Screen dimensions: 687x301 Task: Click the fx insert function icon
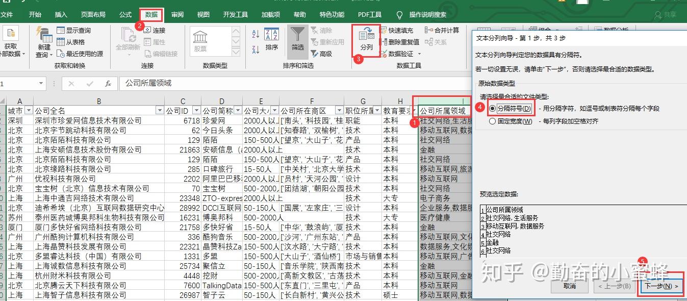click(x=108, y=83)
